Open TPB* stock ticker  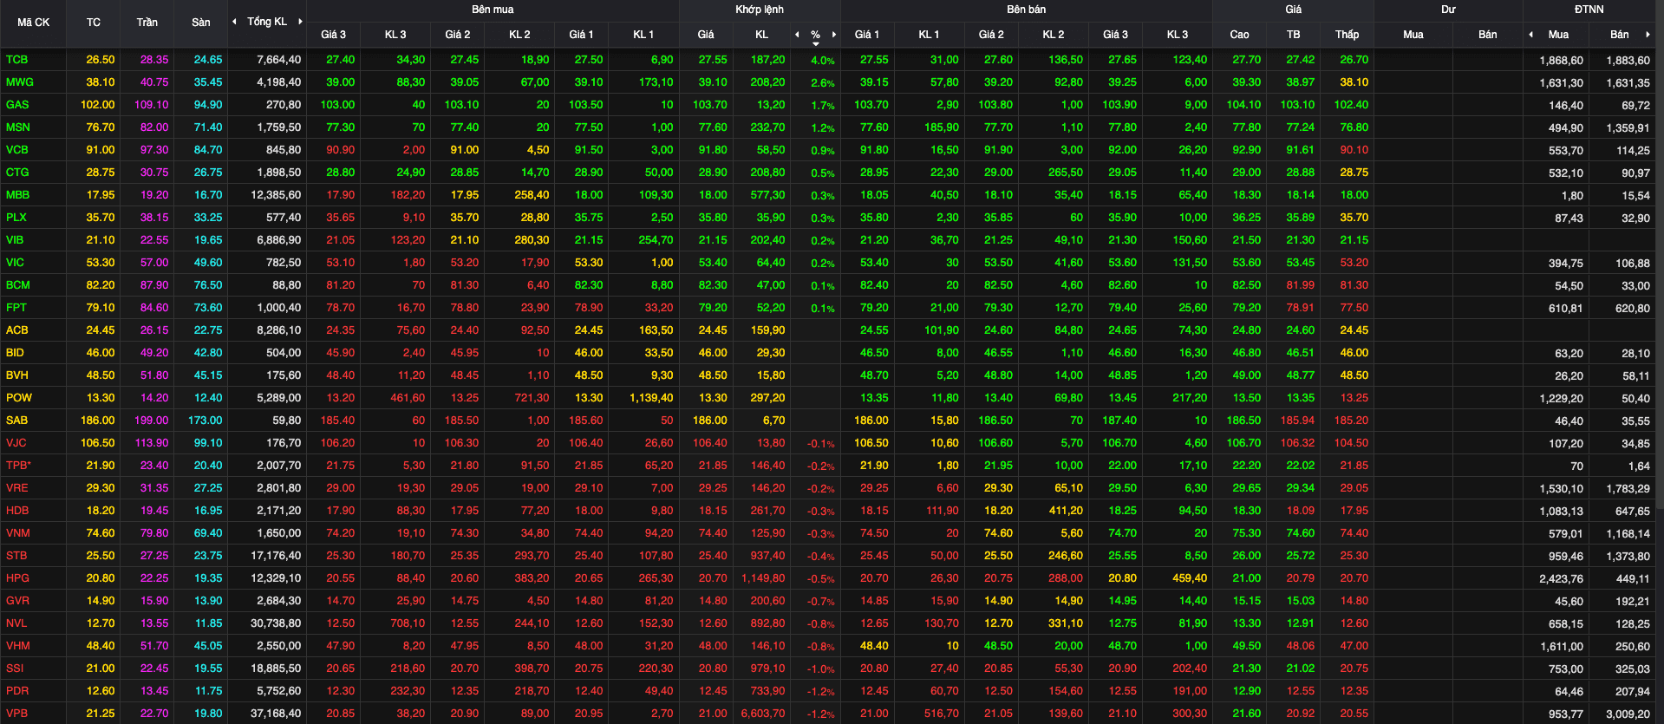point(18,466)
